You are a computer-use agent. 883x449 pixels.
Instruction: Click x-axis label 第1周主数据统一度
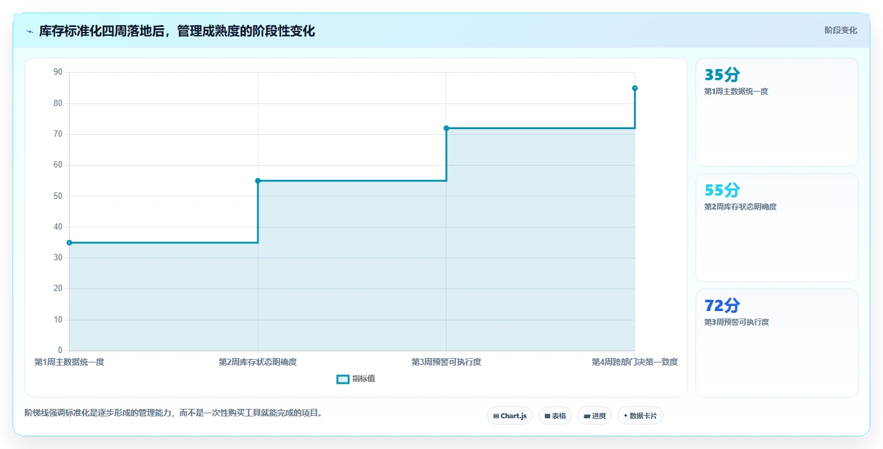click(69, 362)
